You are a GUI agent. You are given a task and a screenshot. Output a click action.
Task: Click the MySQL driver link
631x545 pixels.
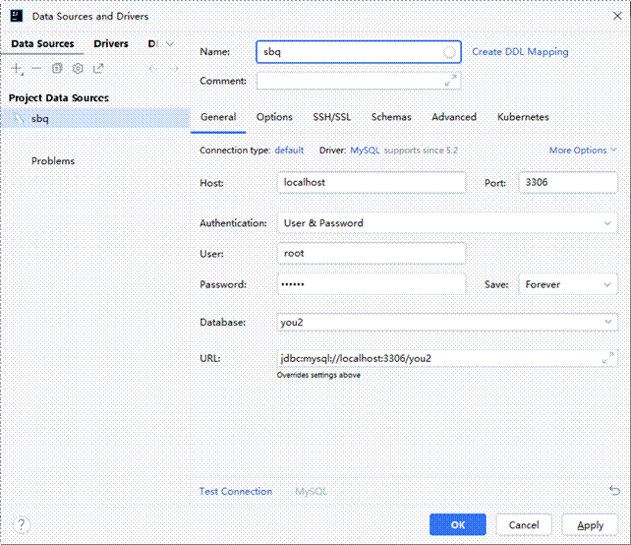point(365,151)
